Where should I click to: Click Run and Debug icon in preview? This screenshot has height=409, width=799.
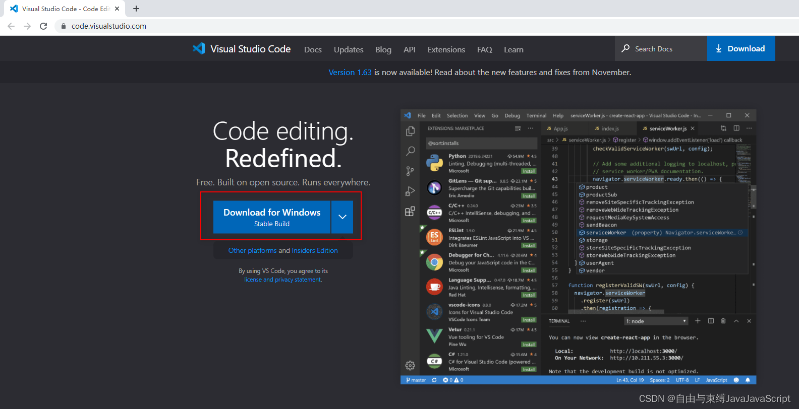point(411,191)
